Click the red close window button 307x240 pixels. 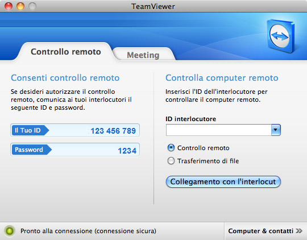(x=9, y=6)
